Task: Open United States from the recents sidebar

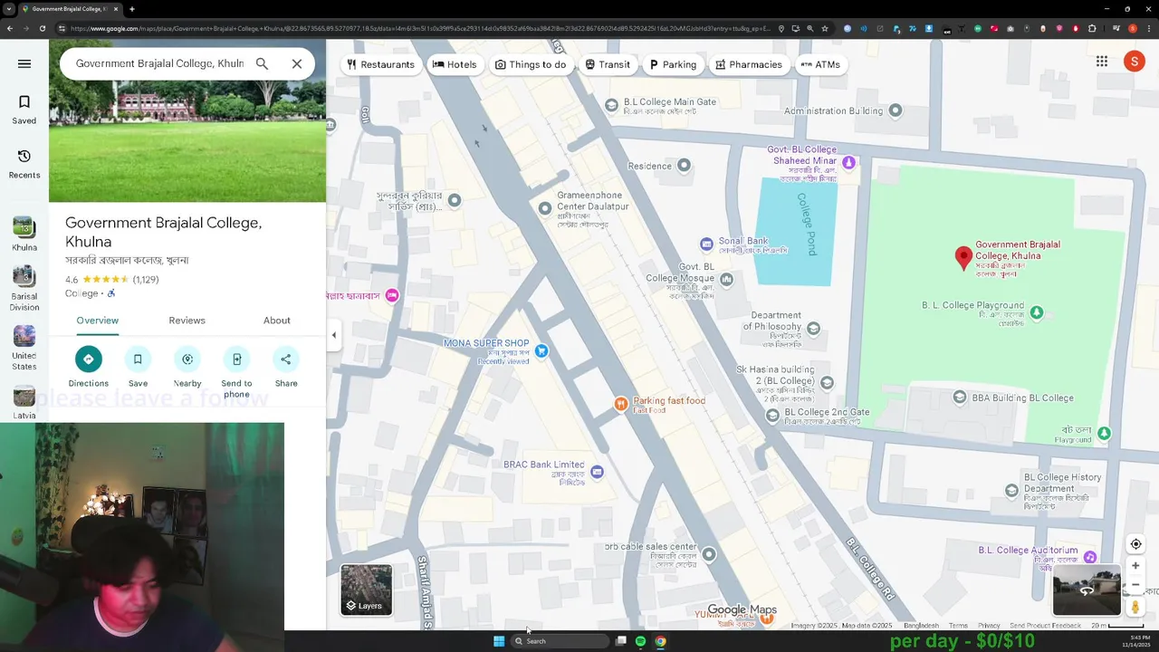Action: (x=24, y=348)
